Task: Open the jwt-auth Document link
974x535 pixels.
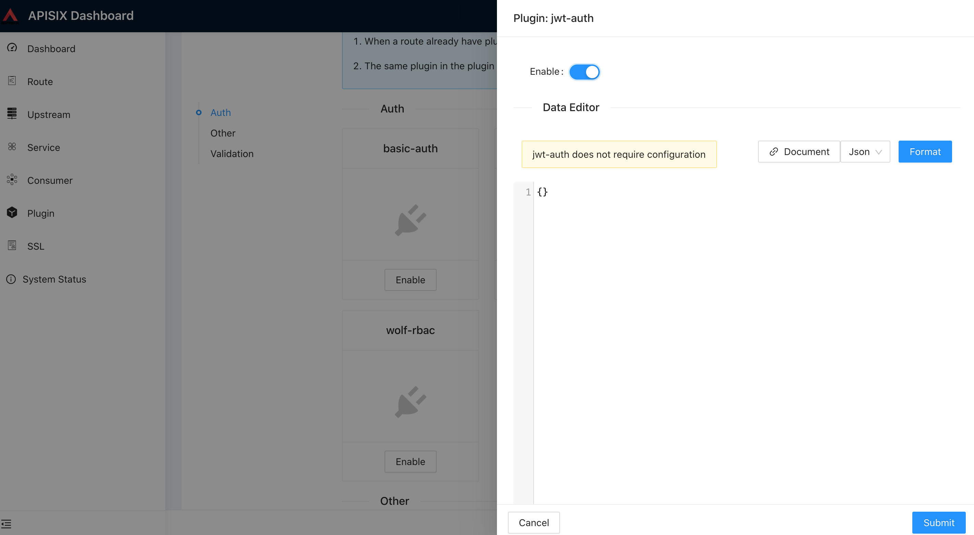Action: (798, 151)
